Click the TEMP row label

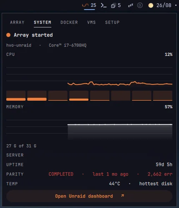pos(12,184)
